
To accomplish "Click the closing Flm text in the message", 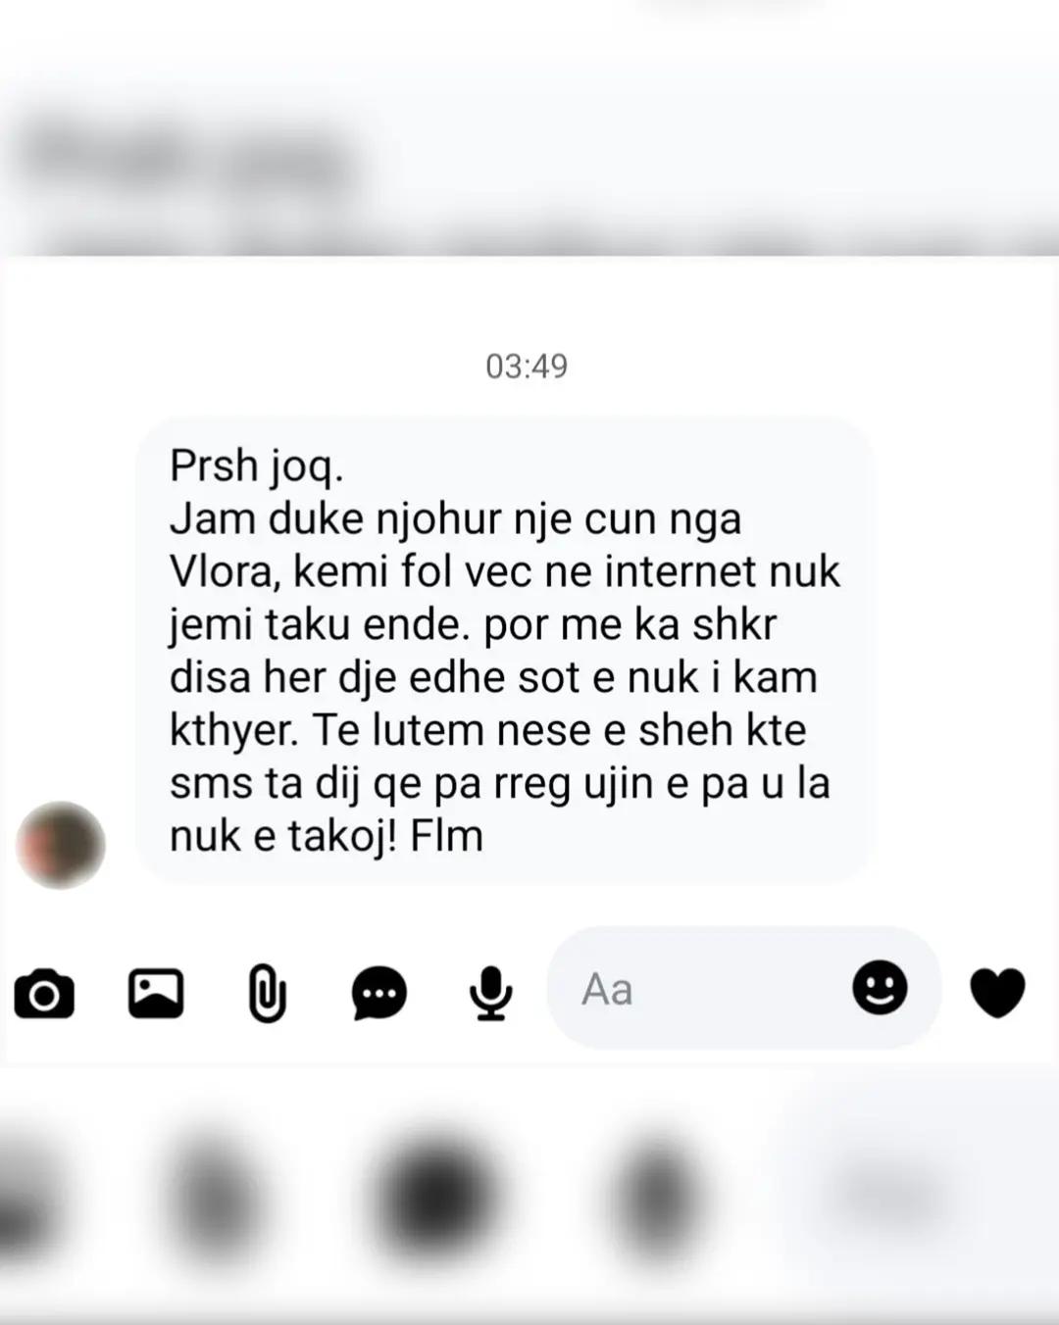I will point(447,836).
